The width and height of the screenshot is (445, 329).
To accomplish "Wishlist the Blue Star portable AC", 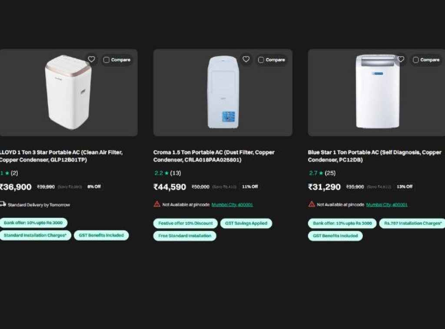I will pyautogui.click(x=401, y=59).
